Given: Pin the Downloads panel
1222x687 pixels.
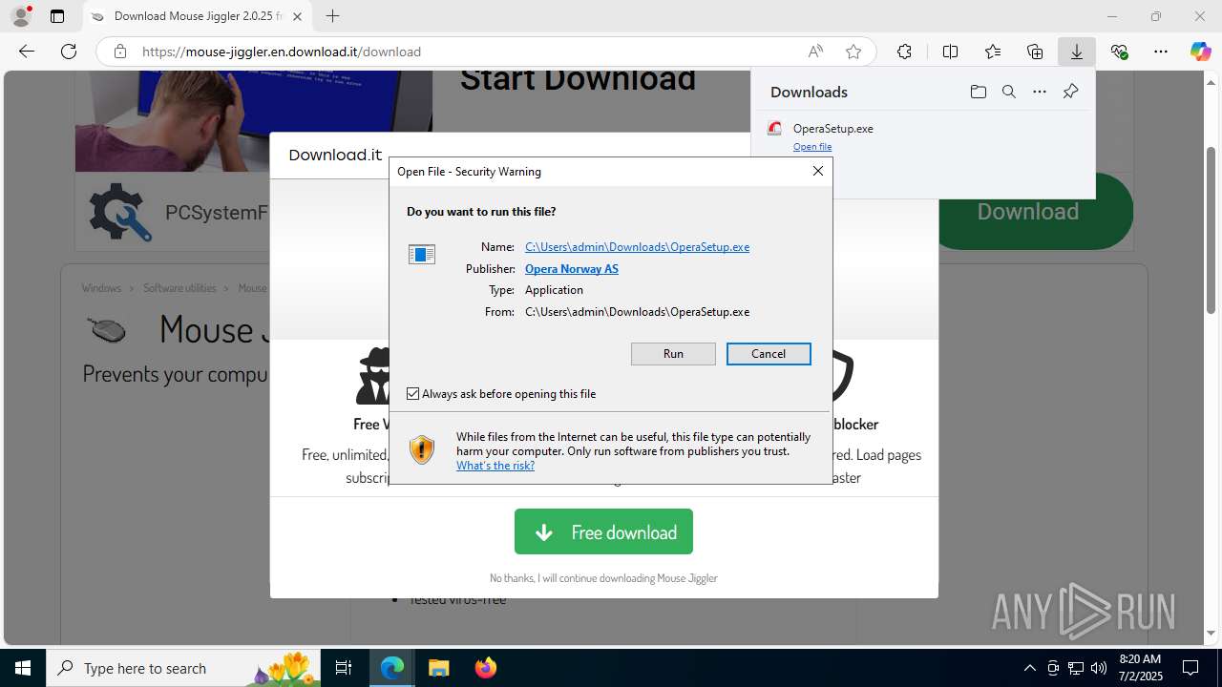Looking at the screenshot, I should pos(1070,92).
